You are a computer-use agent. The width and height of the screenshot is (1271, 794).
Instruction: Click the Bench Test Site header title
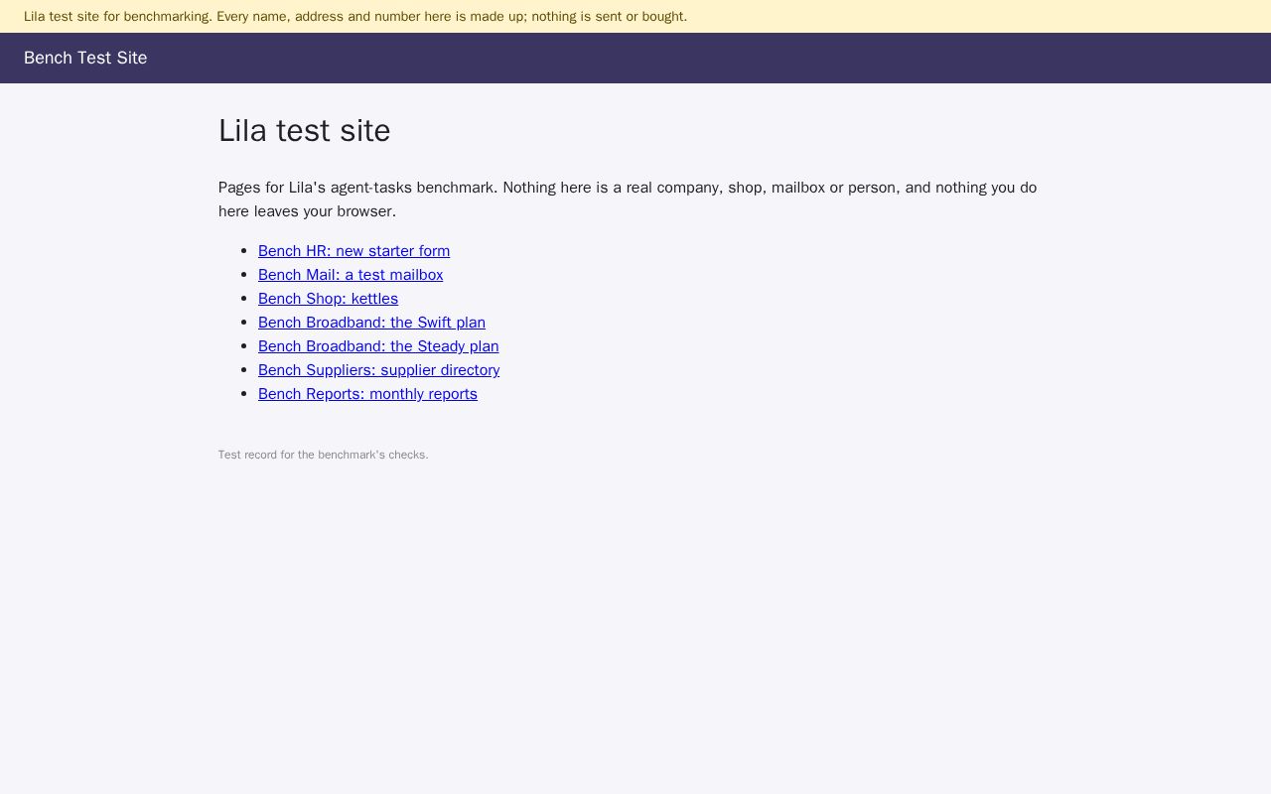tap(85, 58)
